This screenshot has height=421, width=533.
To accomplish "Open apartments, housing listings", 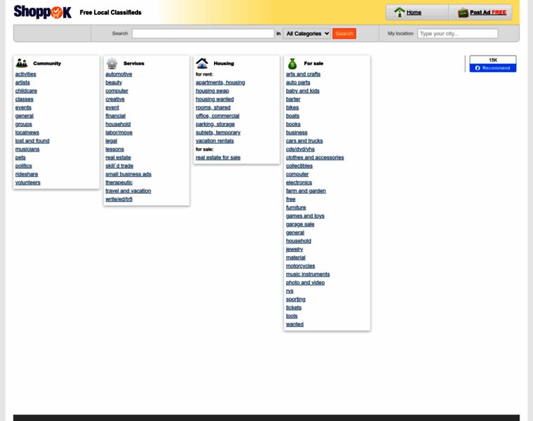I will tap(220, 82).
